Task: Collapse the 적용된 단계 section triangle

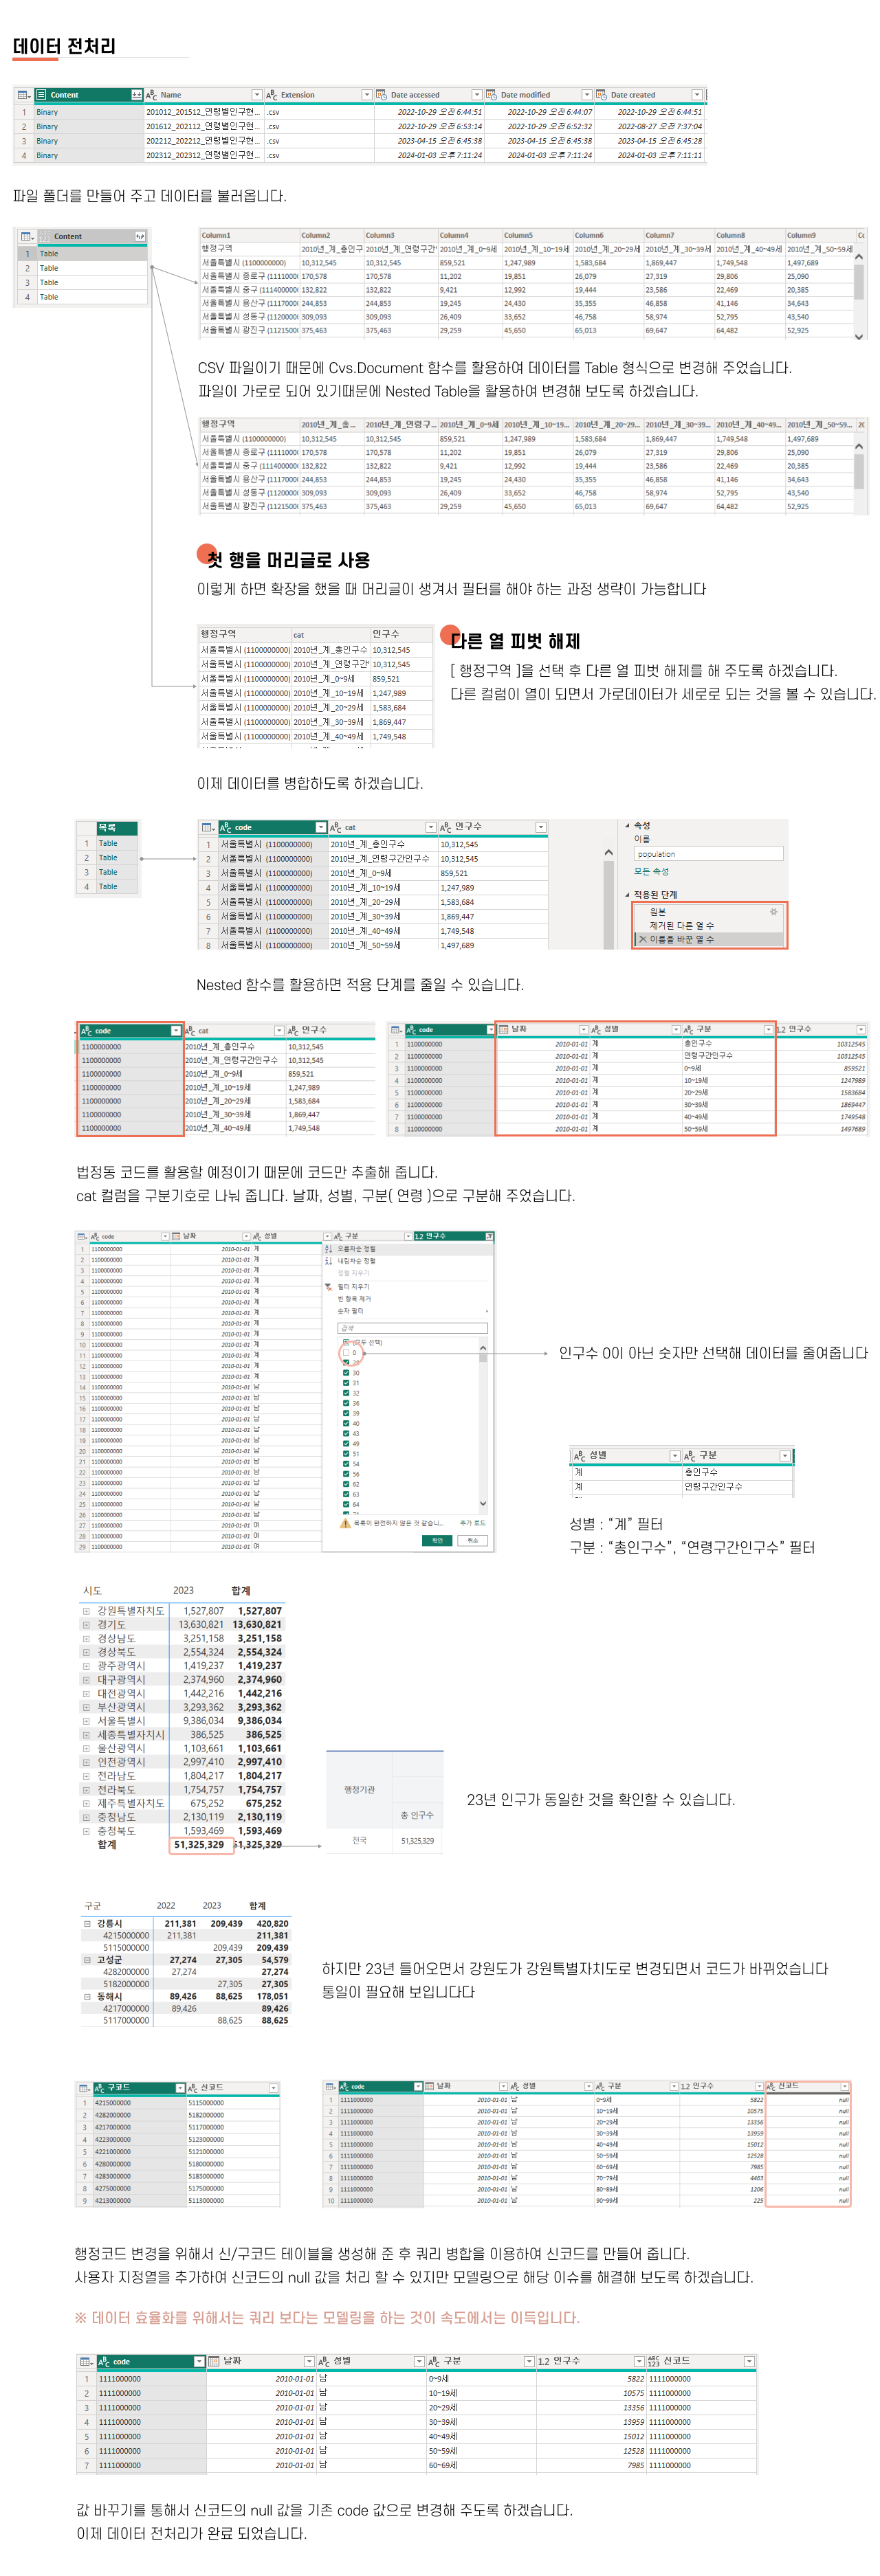Action: [x=627, y=894]
